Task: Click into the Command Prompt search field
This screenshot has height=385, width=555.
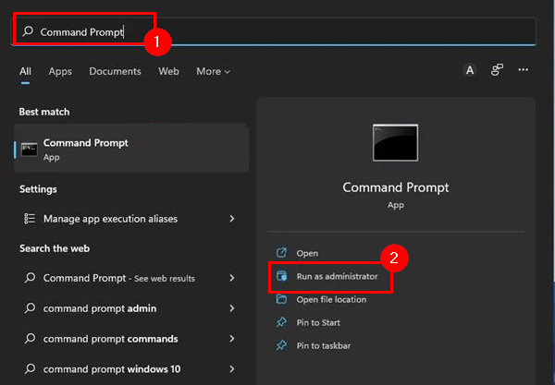Action: click(x=274, y=31)
